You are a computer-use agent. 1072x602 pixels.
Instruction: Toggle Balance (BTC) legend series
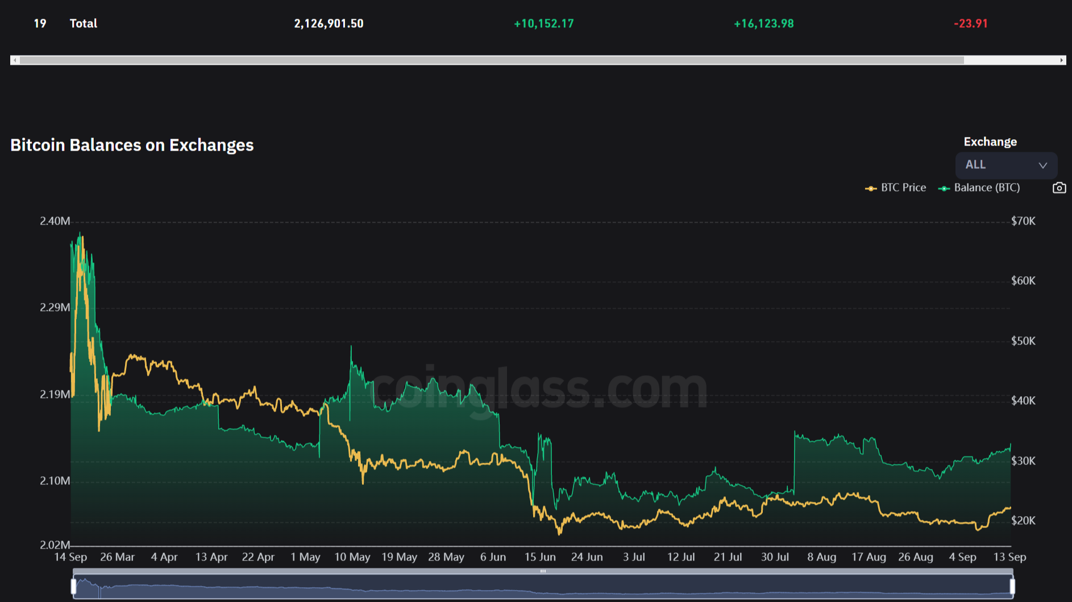pyautogui.click(x=979, y=188)
